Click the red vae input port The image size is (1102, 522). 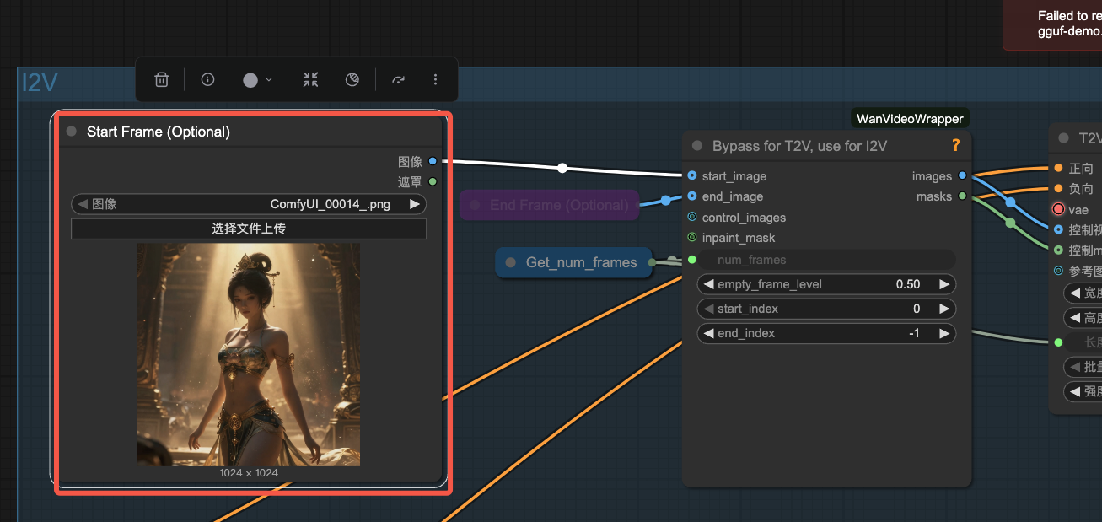[x=1058, y=209]
